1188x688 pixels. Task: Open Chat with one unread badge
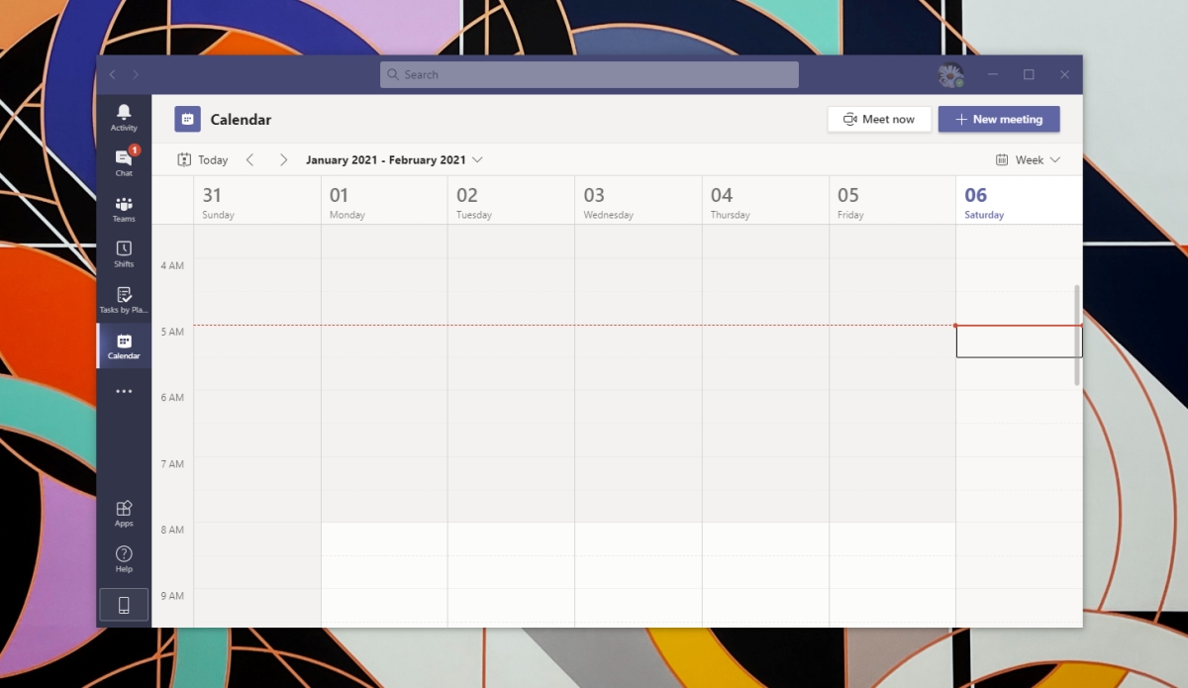(124, 162)
